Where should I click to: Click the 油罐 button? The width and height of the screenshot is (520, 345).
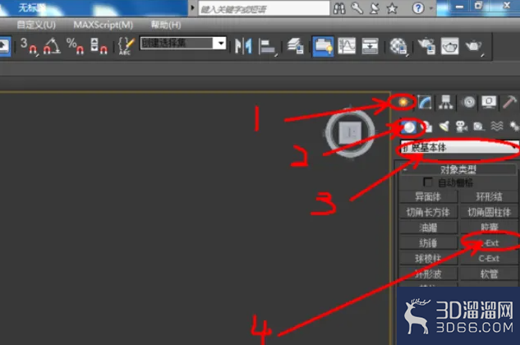click(428, 228)
